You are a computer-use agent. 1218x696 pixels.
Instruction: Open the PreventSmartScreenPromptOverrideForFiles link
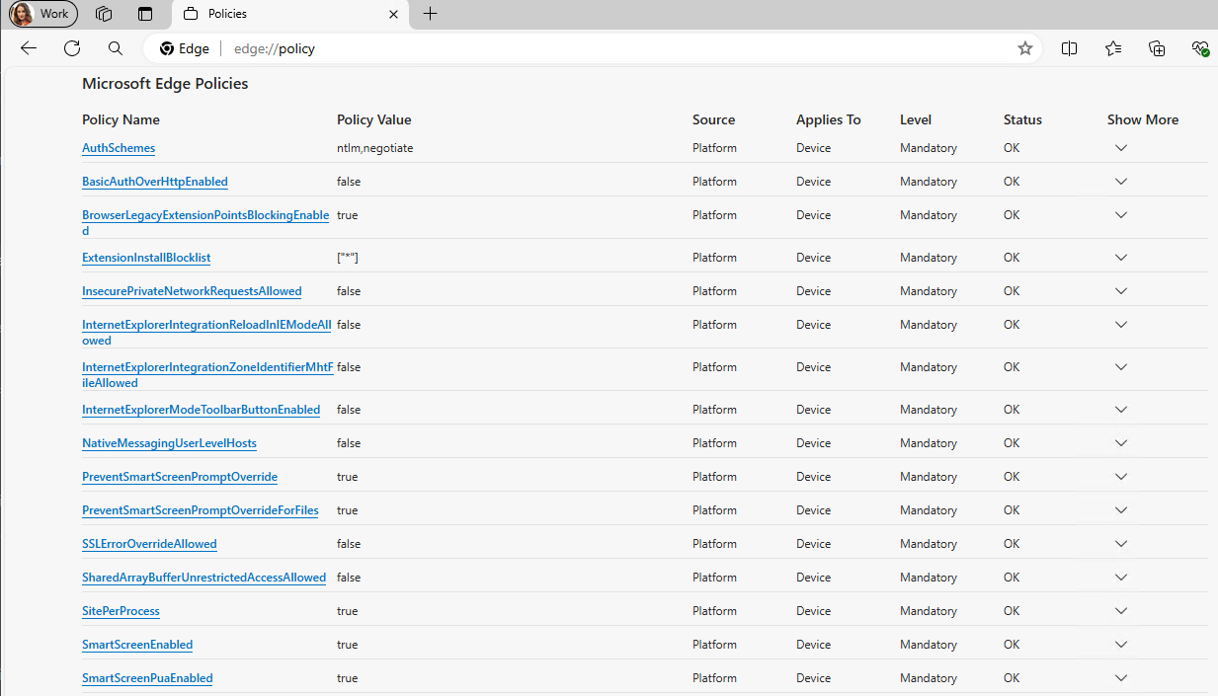click(x=200, y=510)
